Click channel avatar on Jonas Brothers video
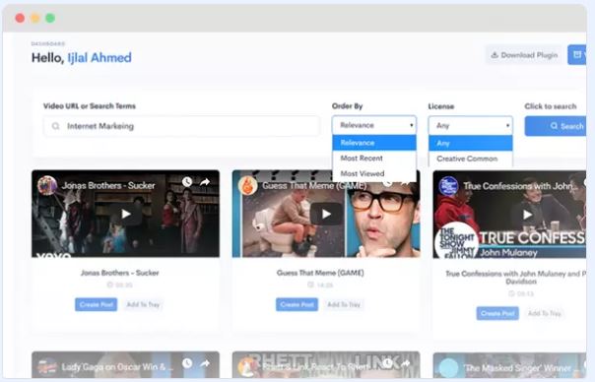The image size is (595, 382). coord(47,185)
